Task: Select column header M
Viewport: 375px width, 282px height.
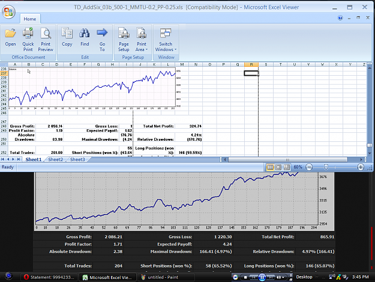Action: pyautogui.click(x=182, y=64)
